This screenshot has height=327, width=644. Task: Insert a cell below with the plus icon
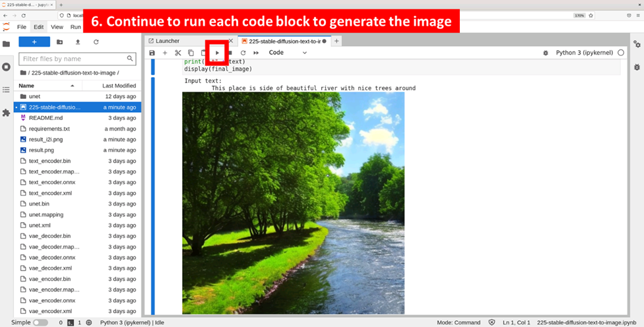(x=165, y=53)
